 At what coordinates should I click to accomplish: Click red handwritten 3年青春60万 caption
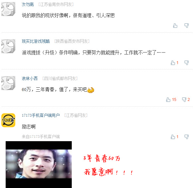pos(102,158)
